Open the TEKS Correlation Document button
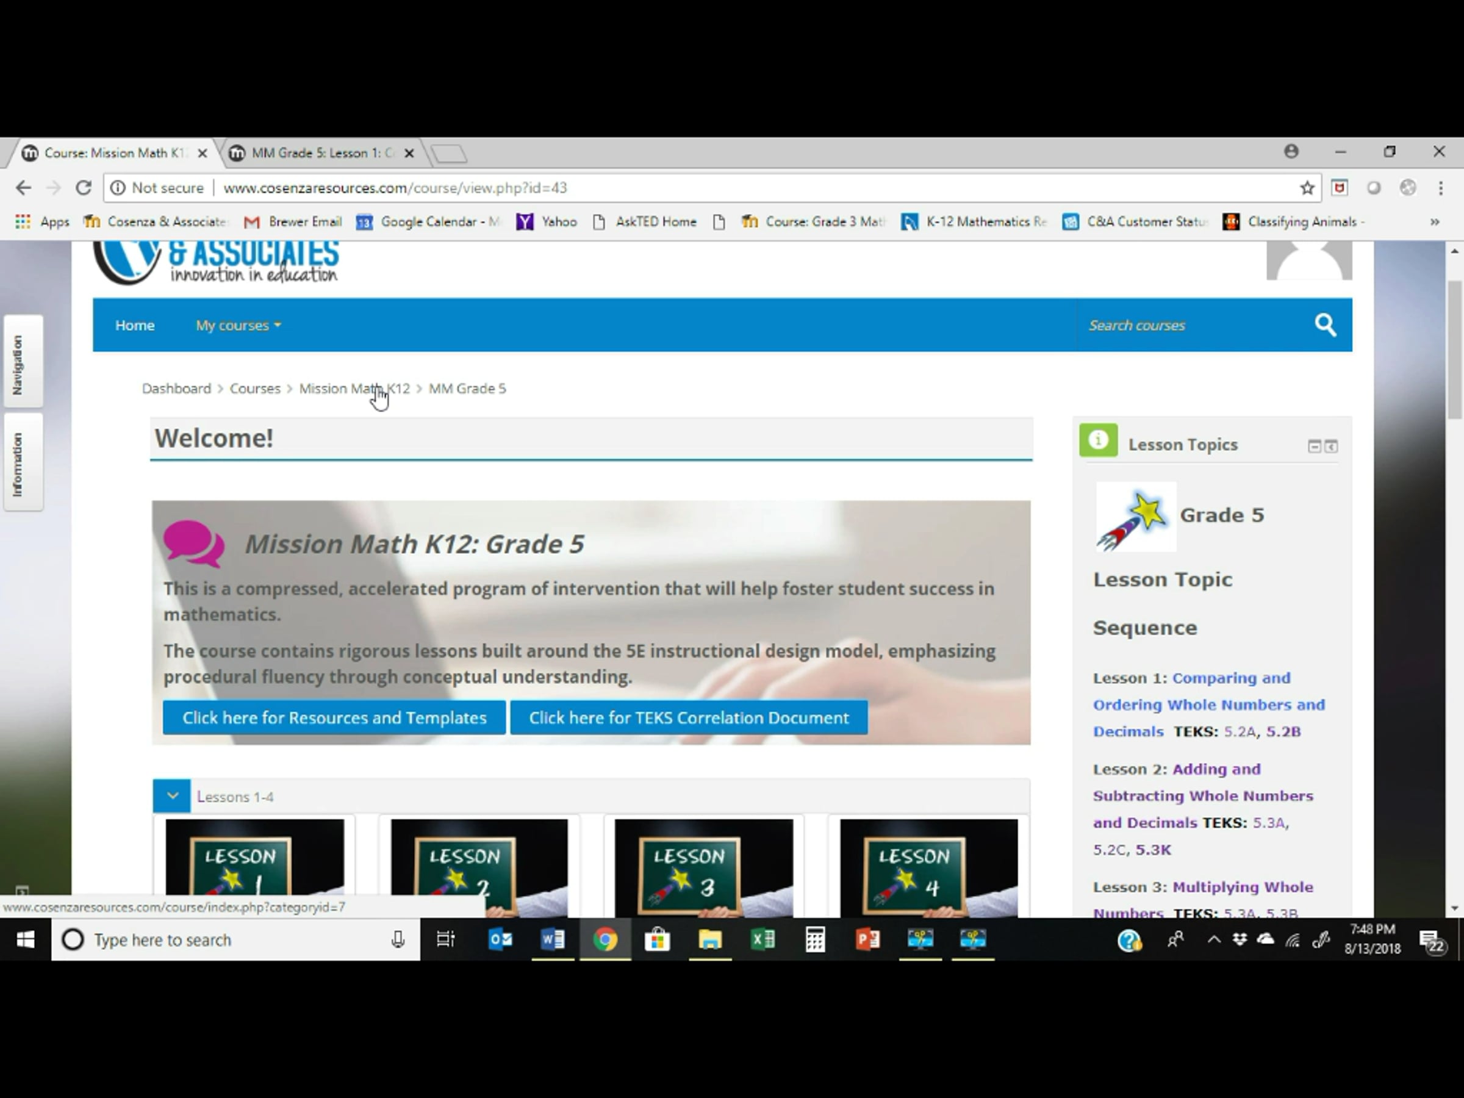The height and width of the screenshot is (1098, 1464). click(688, 717)
